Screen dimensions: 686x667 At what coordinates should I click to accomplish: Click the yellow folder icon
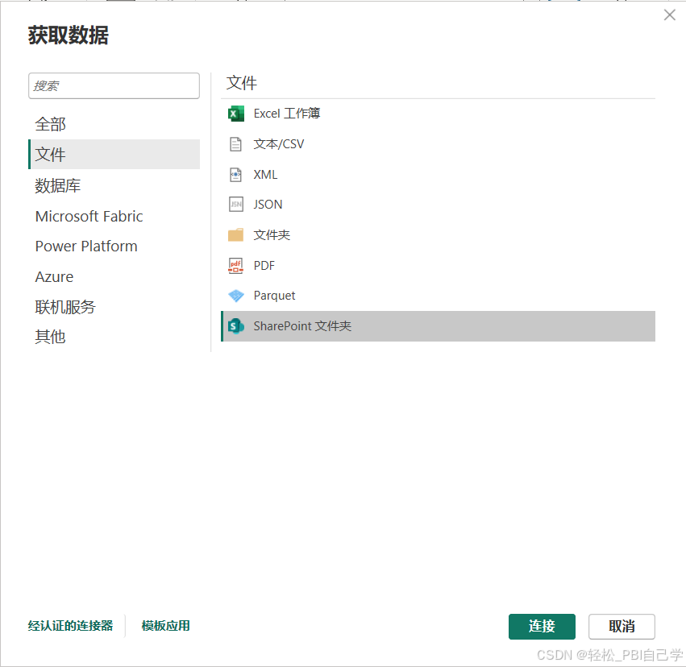(236, 234)
